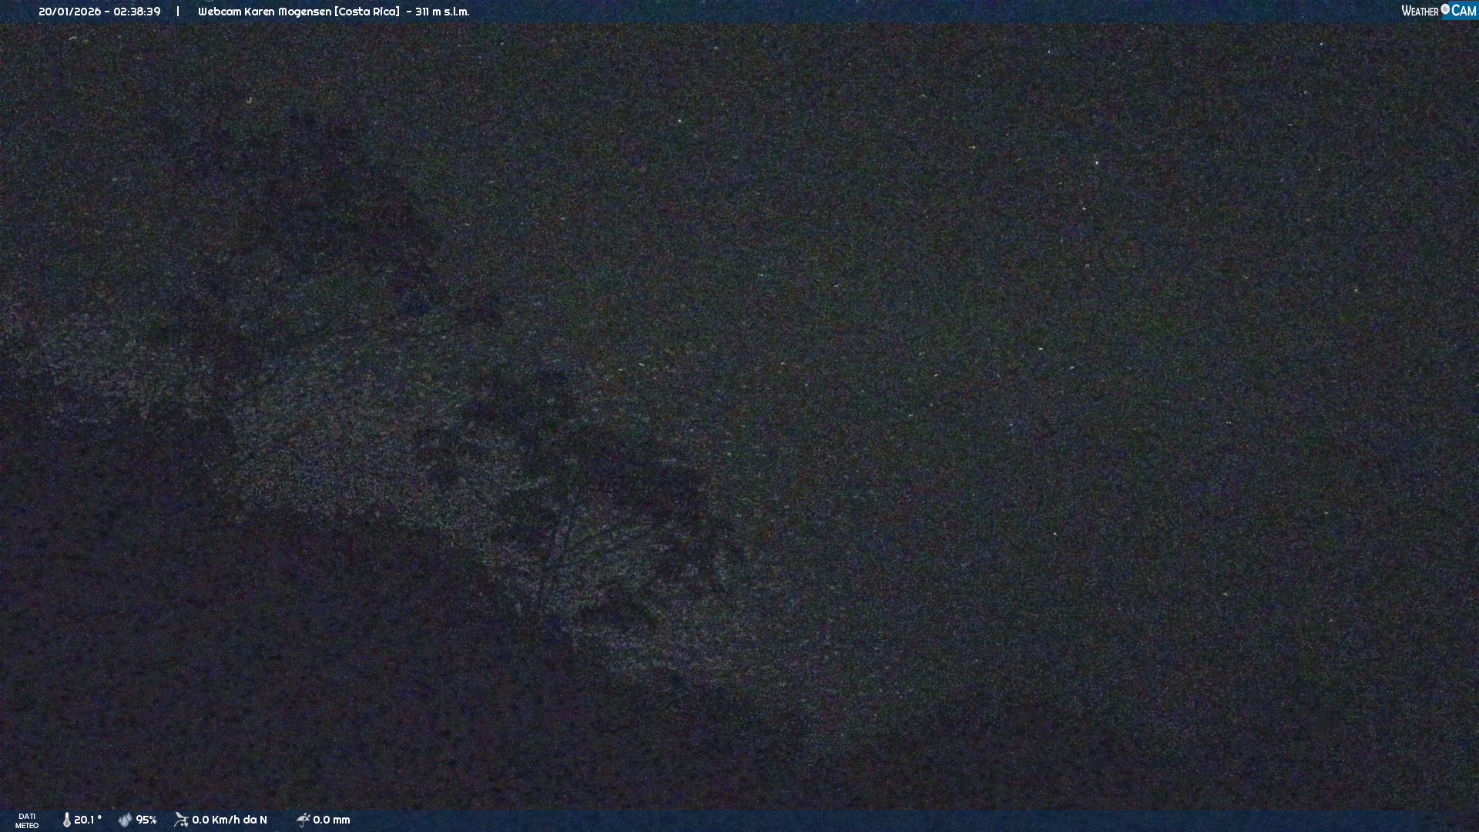Image resolution: width=1479 pixels, height=832 pixels.
Task: Click the rain umbrella icon
Action: (303, 820)
